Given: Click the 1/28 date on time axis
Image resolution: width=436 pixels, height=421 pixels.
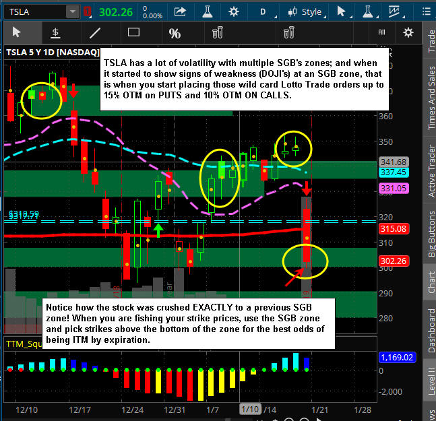Looking at the screenshot, I should [x=363, y=410].
